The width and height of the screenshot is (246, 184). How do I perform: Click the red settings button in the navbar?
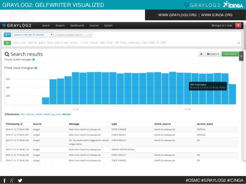click(238, 25)
